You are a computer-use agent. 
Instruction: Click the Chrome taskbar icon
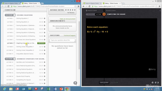point(67,89)
